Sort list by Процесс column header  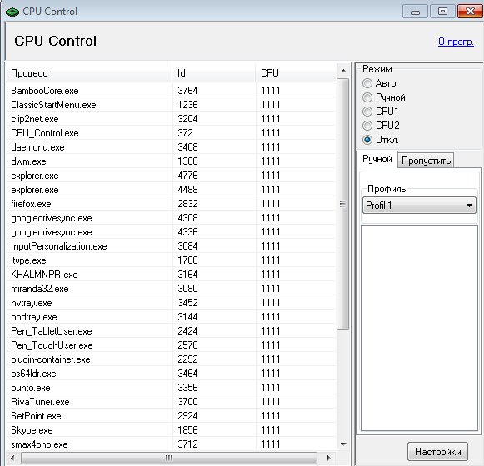tap(89, 73)
